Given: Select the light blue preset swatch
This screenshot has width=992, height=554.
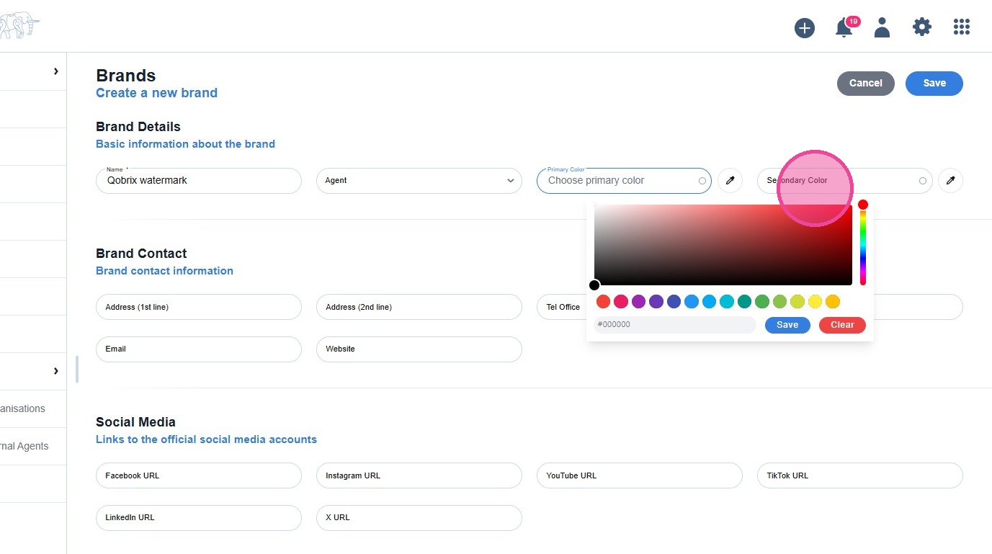Looking at the screenshot, I should point(709,302).
